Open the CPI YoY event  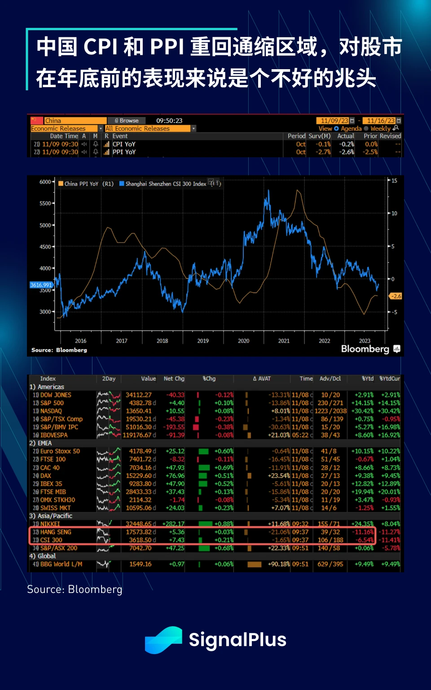[124, 144]
